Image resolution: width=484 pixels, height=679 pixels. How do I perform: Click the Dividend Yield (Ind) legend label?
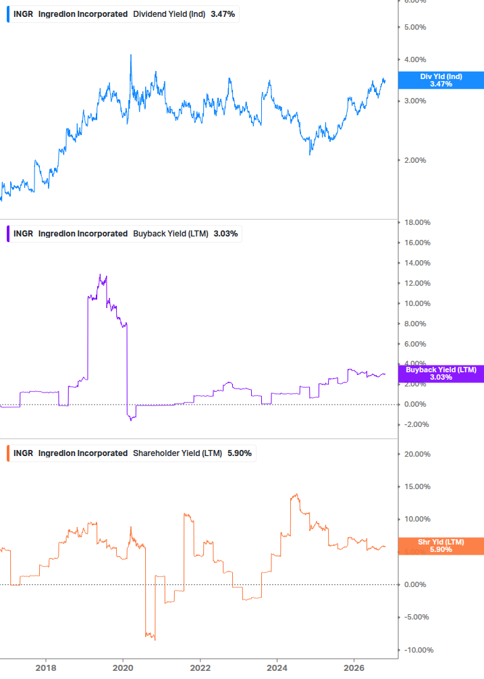click(x=169, y=14)
